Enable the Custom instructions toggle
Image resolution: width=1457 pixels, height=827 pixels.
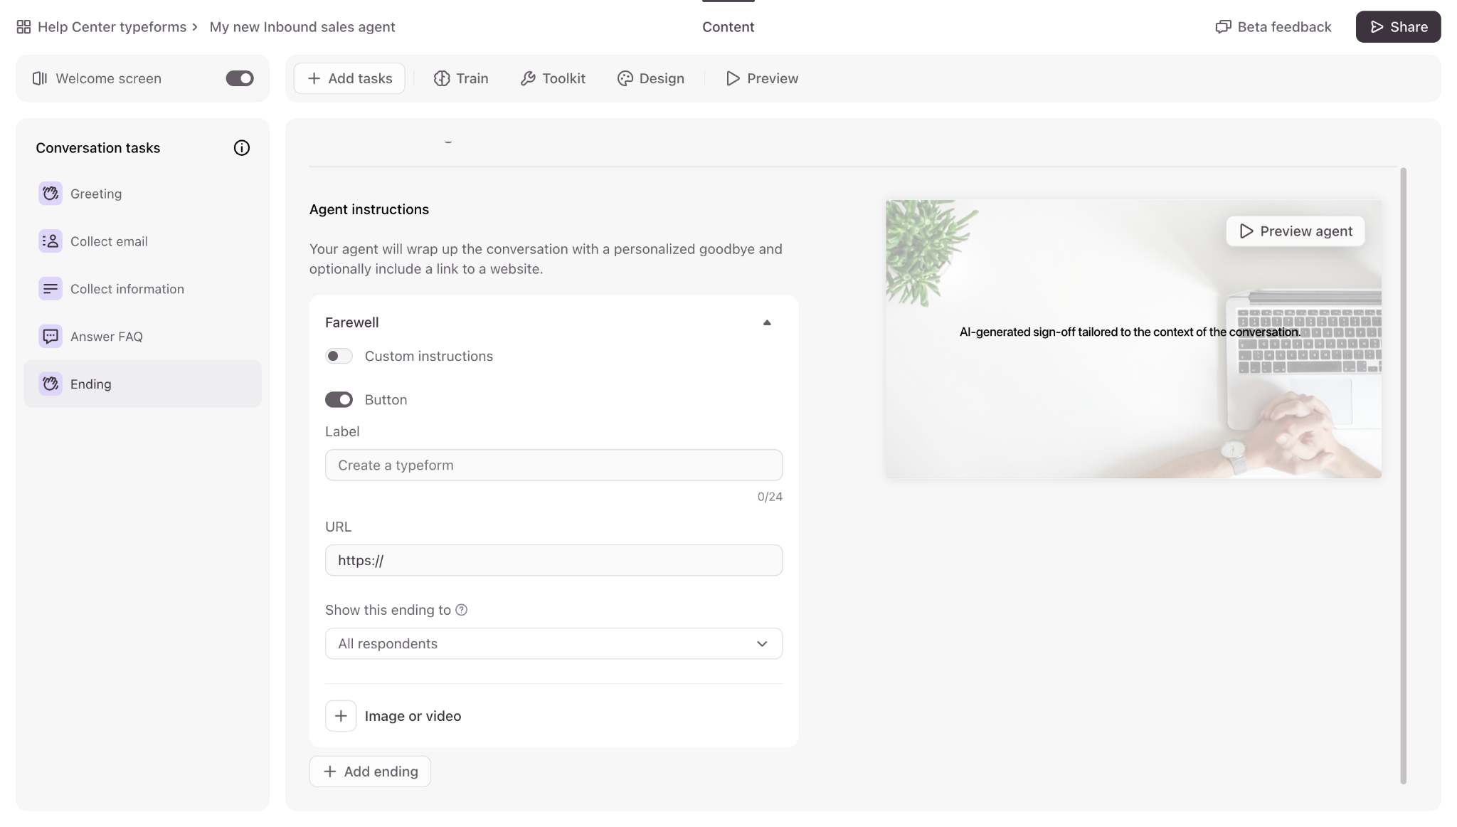coord(339,356)
